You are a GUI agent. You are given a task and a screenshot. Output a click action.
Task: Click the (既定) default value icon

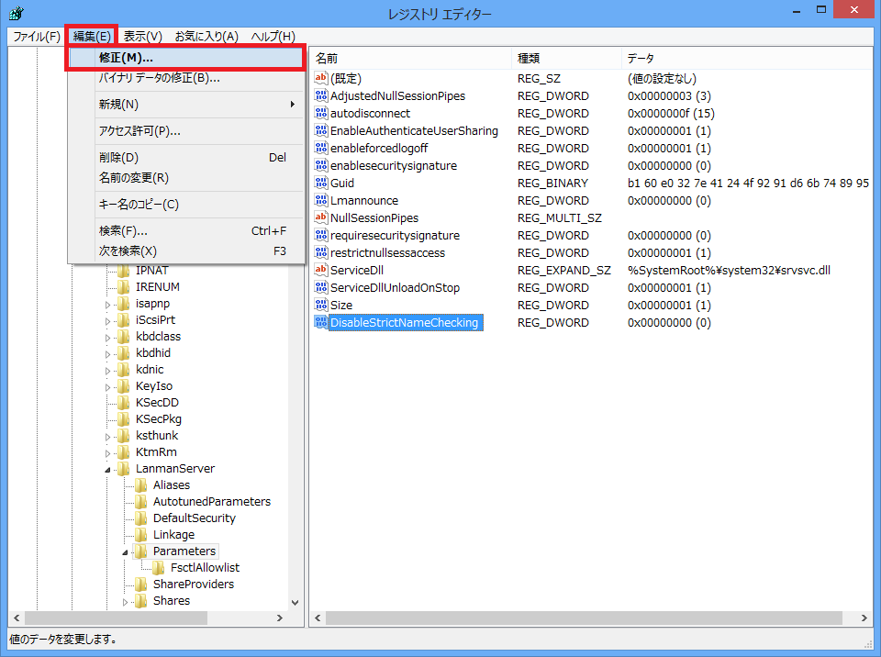coord(321,78)
